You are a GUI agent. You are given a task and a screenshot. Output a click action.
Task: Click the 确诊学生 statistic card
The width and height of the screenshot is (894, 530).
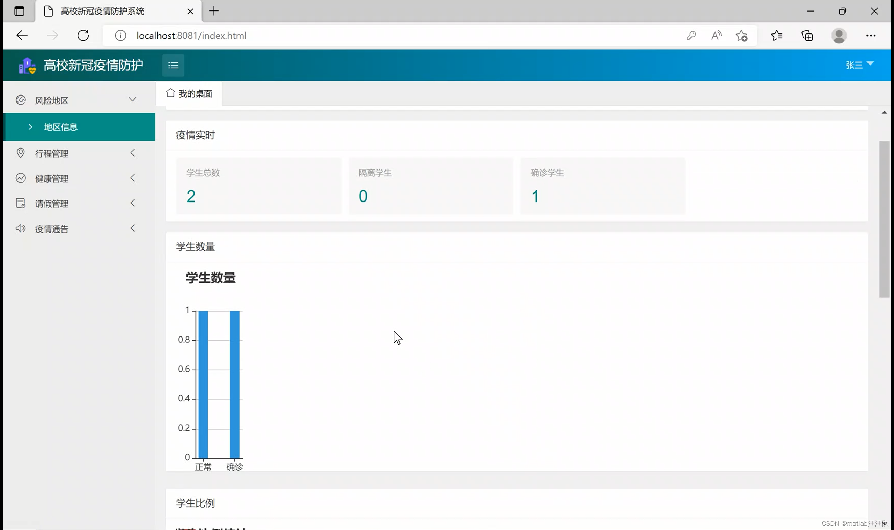602,186
